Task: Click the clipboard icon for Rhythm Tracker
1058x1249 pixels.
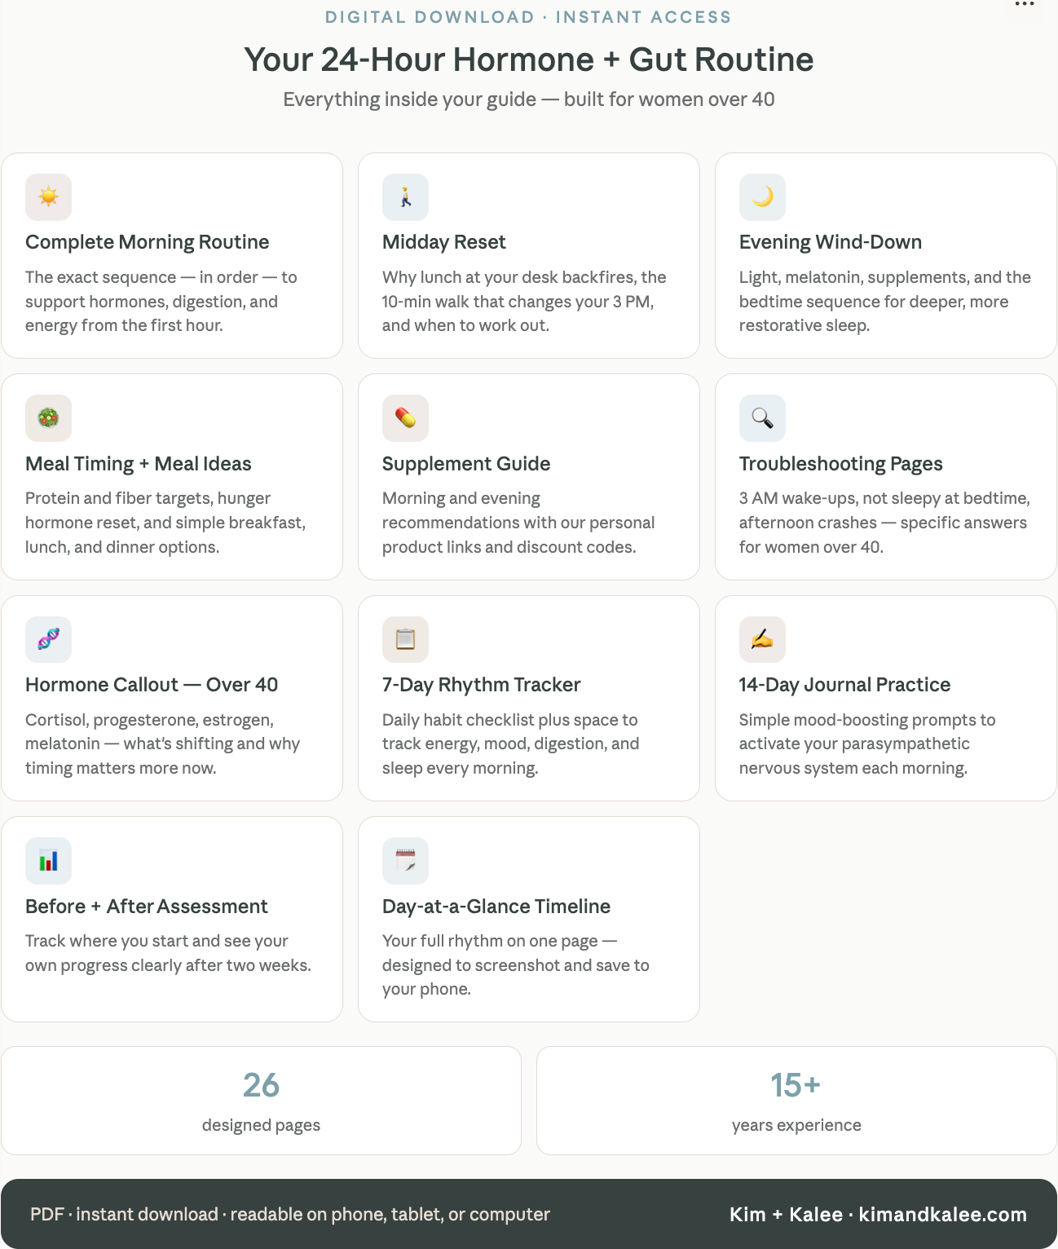Action: coord(405,639)
